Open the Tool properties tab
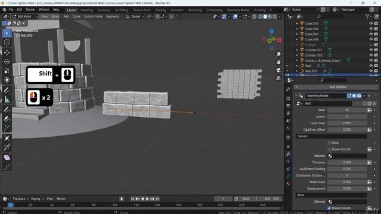The image size is (381, 214). click(288, 89)
